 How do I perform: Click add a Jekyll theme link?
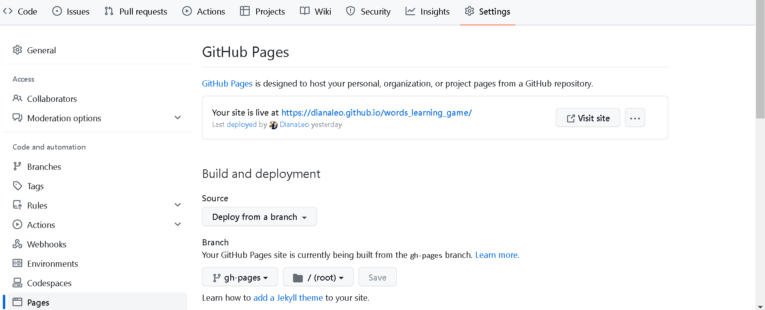(288, 298)
